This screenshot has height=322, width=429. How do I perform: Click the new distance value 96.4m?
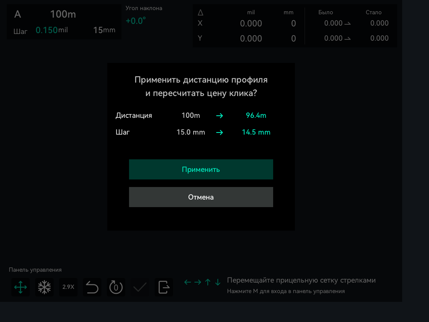click(256, 115)
